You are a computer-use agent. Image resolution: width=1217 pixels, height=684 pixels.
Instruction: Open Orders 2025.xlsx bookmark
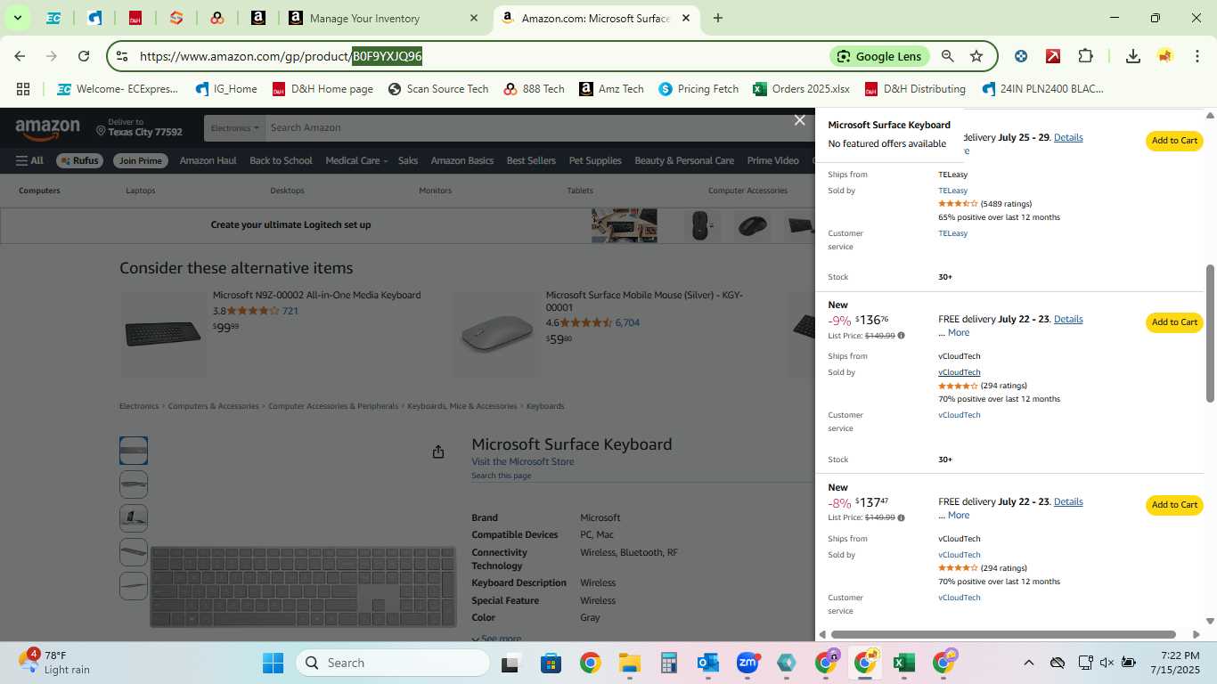click(802, 89)
